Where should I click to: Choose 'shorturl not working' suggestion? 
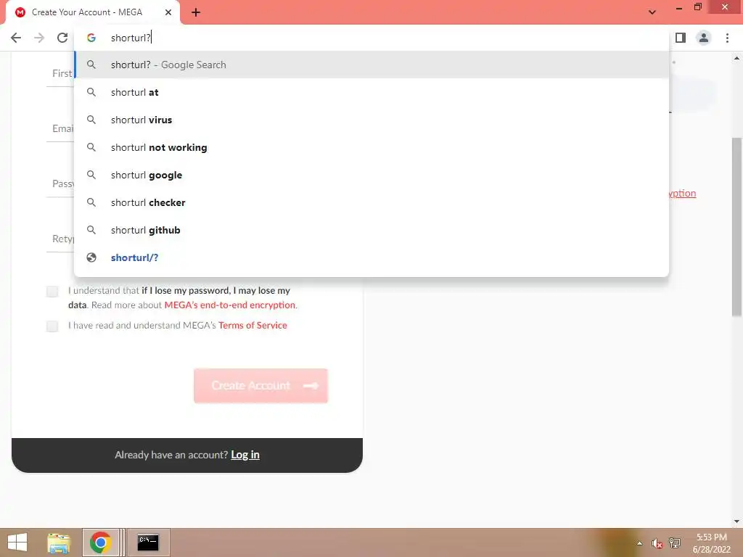coord(371,147)
